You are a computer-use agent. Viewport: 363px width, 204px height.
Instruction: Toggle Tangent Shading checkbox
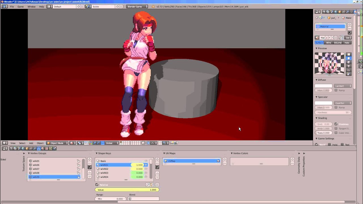(336, 128)
